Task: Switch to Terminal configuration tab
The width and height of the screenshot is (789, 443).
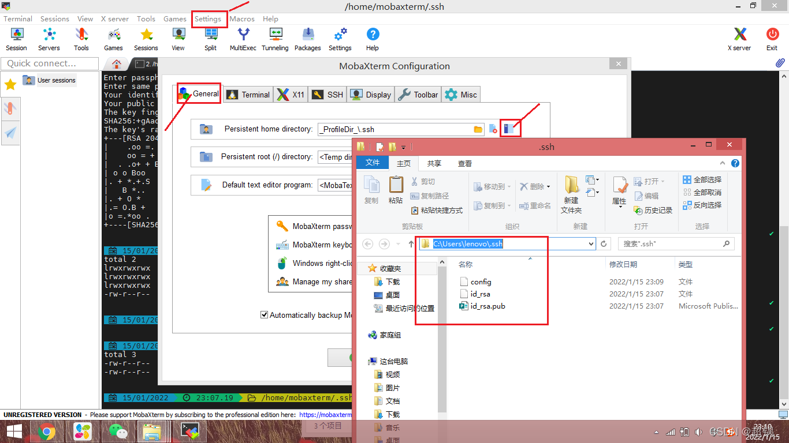Action: coord(248,95)
